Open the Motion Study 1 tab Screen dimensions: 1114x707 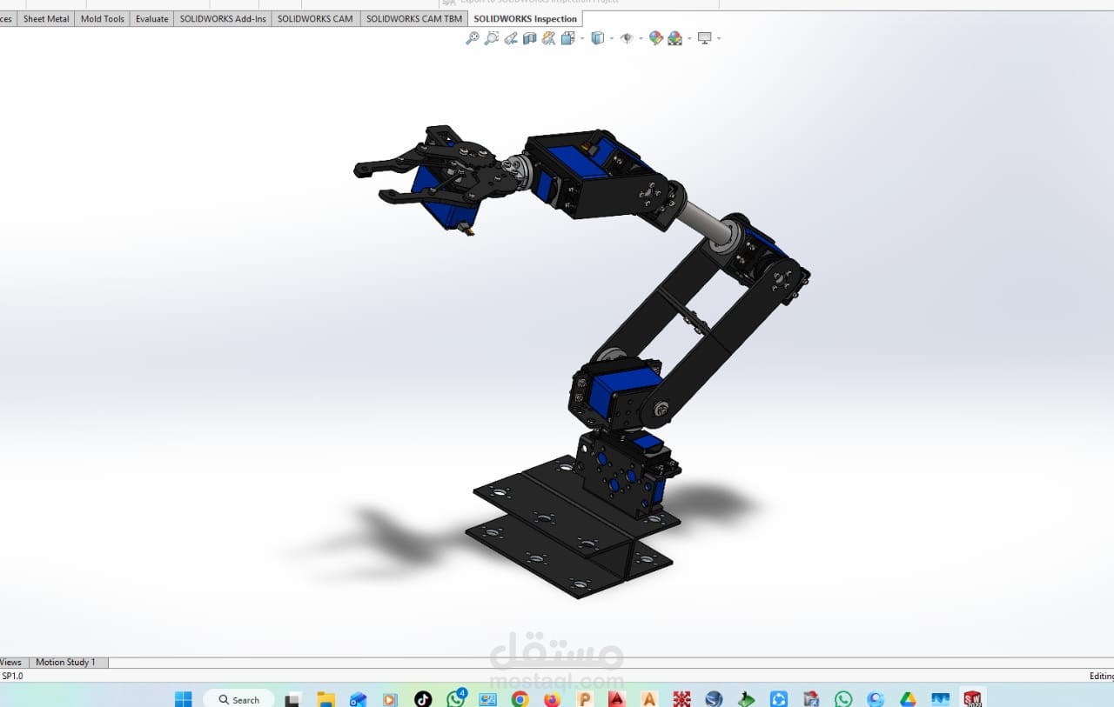tap(66, 662)
